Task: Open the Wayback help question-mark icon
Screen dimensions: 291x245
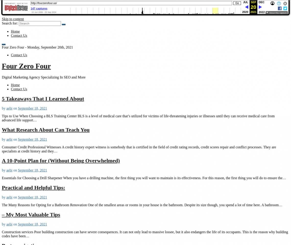Action: point(279,3)
